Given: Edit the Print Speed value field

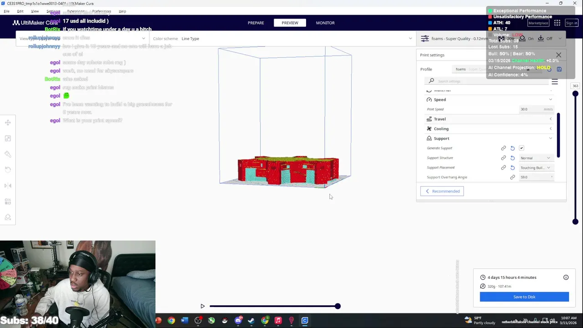Looking at the screenshot, I should [x=536, y=109].
